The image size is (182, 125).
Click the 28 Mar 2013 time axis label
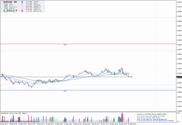point(4,124)
